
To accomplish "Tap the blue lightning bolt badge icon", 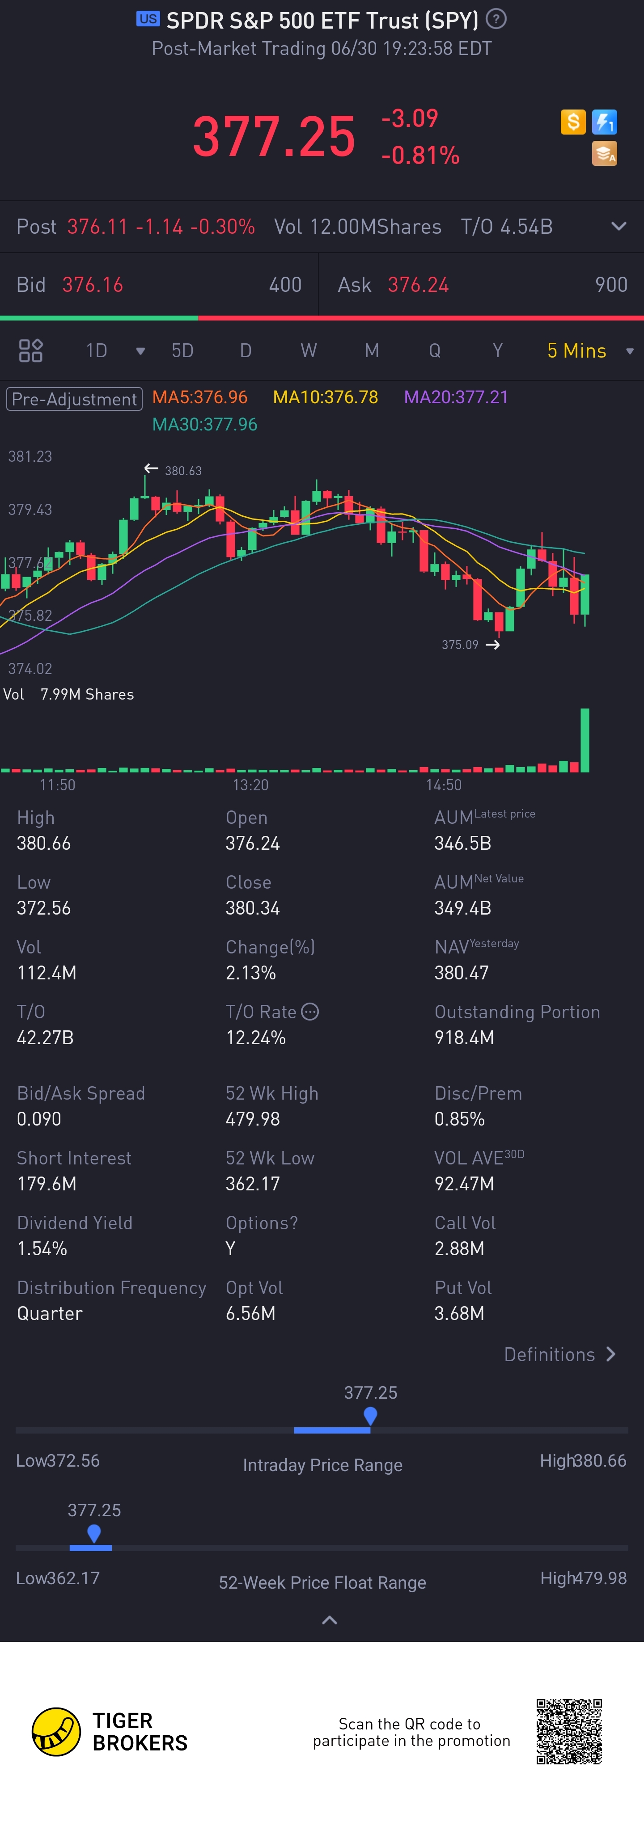I will pyautogui.click(x=604, y=122).
